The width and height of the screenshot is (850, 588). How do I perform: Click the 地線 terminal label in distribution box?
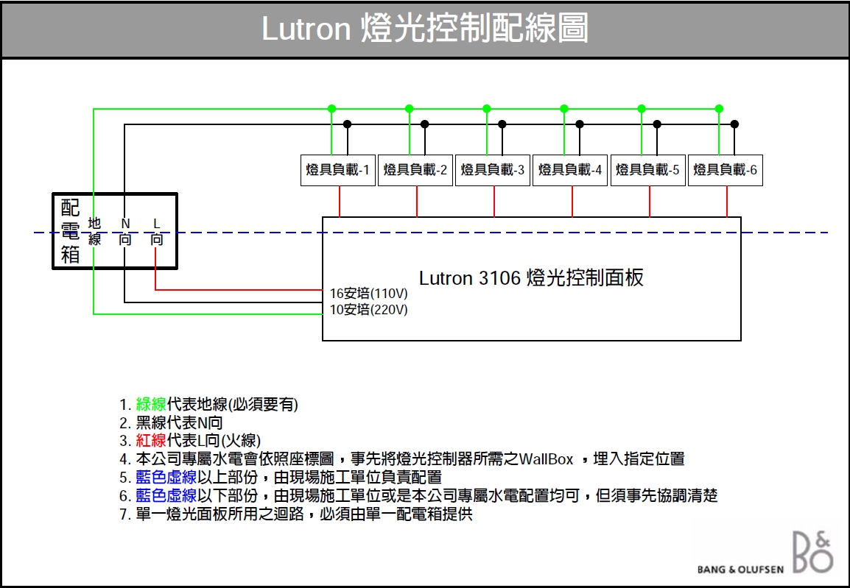(x=94, y=231)
